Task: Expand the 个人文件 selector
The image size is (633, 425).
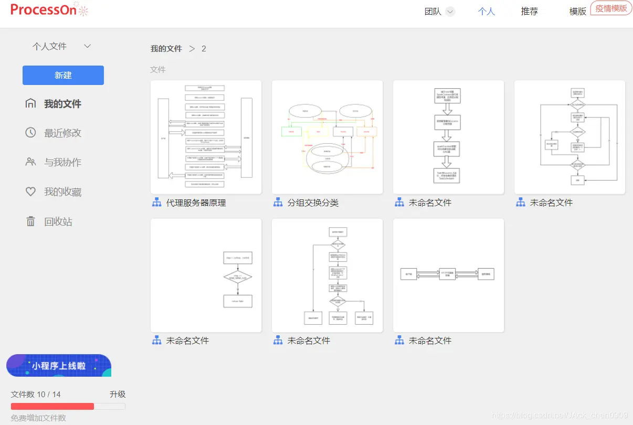Action: [x=87, y=46]
